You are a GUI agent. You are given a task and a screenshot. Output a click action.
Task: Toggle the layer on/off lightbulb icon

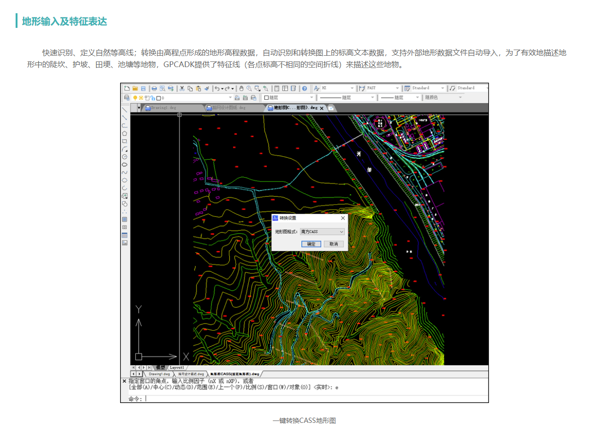[x=135, y=98]
